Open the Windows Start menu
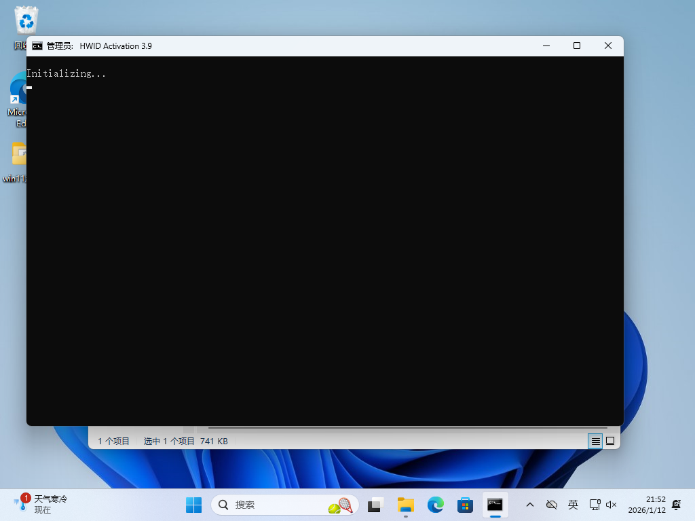 click(194, 505)
